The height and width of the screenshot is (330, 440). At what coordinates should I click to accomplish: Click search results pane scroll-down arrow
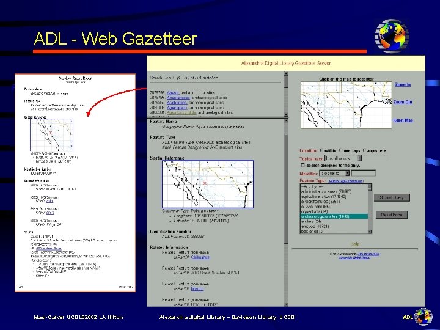tap(286, 114)
